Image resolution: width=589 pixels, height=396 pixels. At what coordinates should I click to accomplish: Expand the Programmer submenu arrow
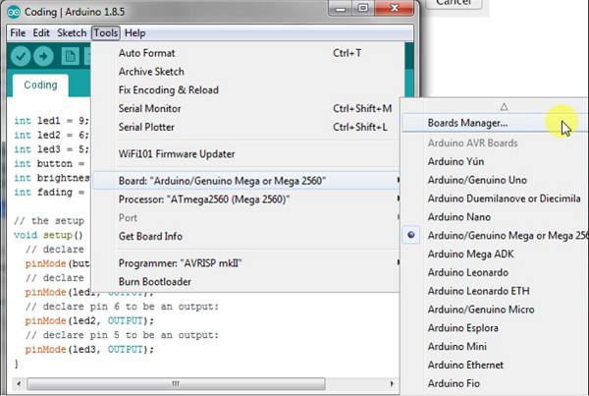pyautogui.click(x=398, y=262)
